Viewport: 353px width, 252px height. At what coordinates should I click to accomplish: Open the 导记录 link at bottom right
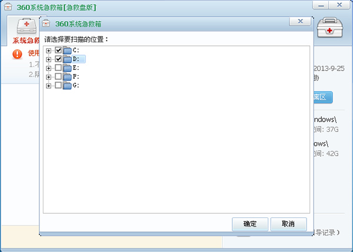pos(327,233)
